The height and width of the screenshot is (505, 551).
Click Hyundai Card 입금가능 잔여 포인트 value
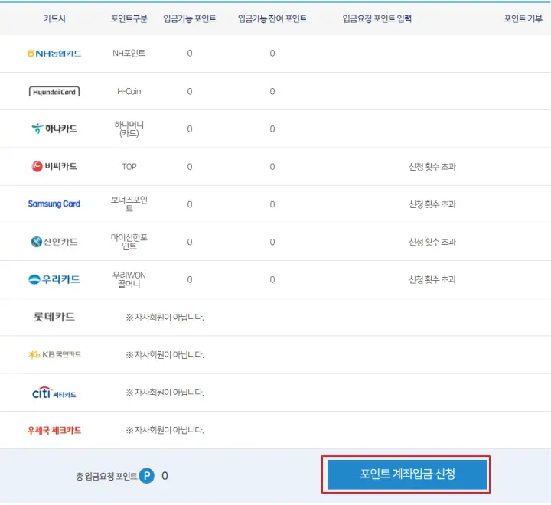272,91
